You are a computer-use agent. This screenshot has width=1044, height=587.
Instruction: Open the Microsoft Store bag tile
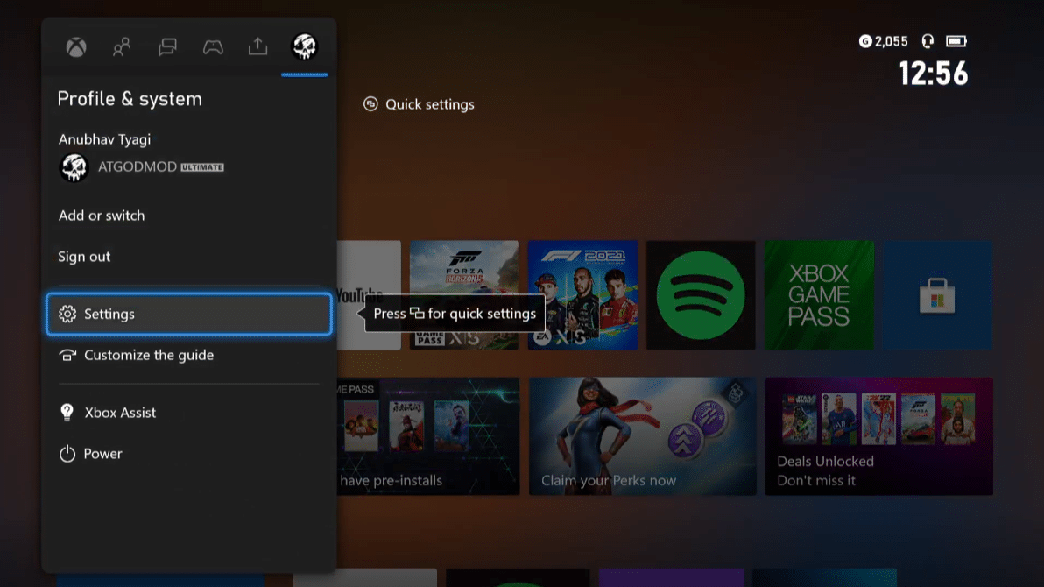click(x=937, y=295)
